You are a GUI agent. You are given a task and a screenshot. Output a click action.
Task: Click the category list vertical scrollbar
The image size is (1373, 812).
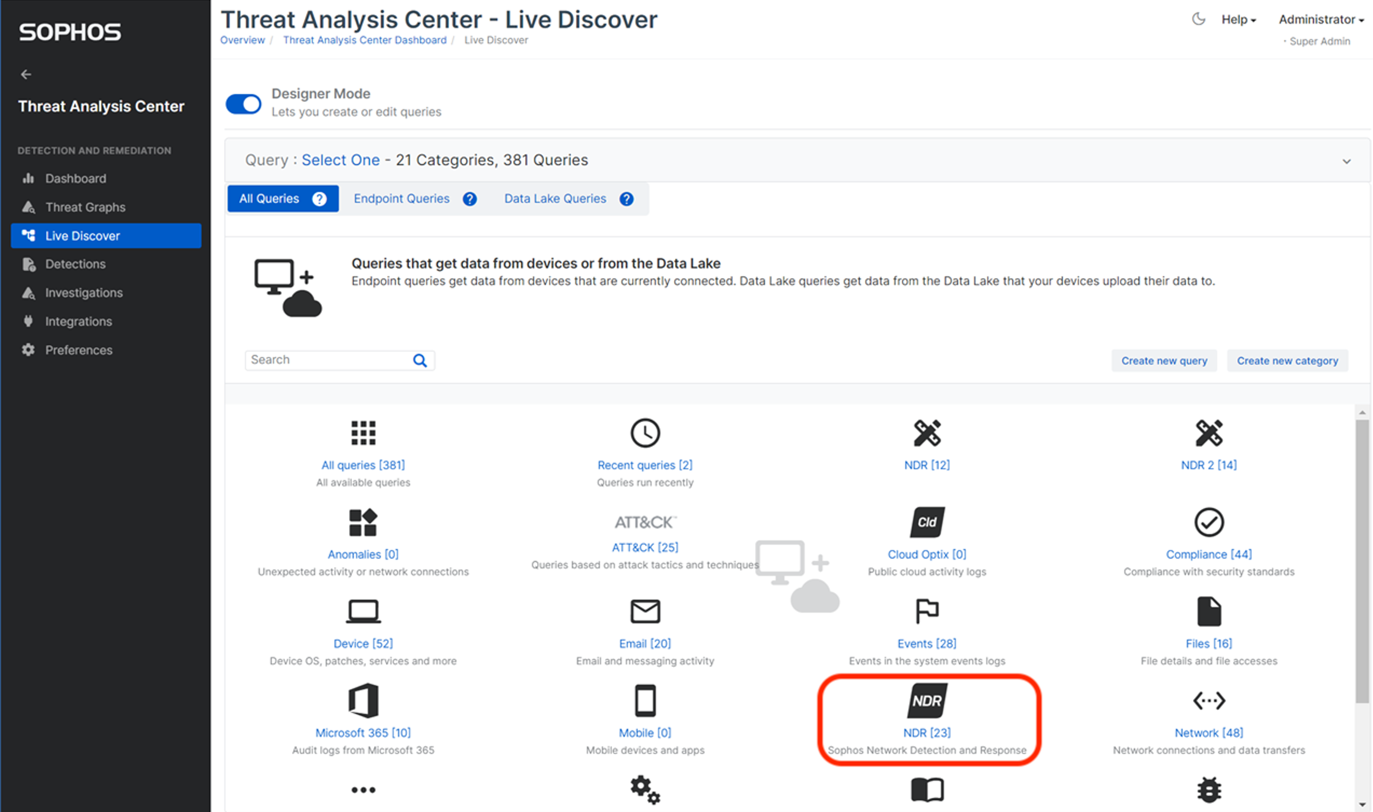[x=1362, y=560]
